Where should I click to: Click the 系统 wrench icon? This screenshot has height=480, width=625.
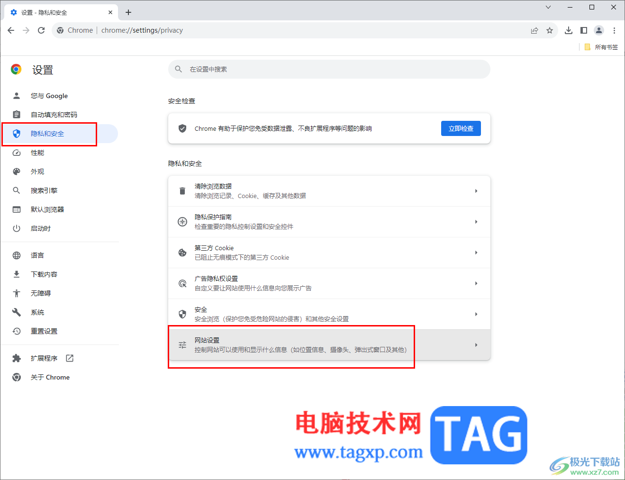pyautogui.click(x=17, y=312)
